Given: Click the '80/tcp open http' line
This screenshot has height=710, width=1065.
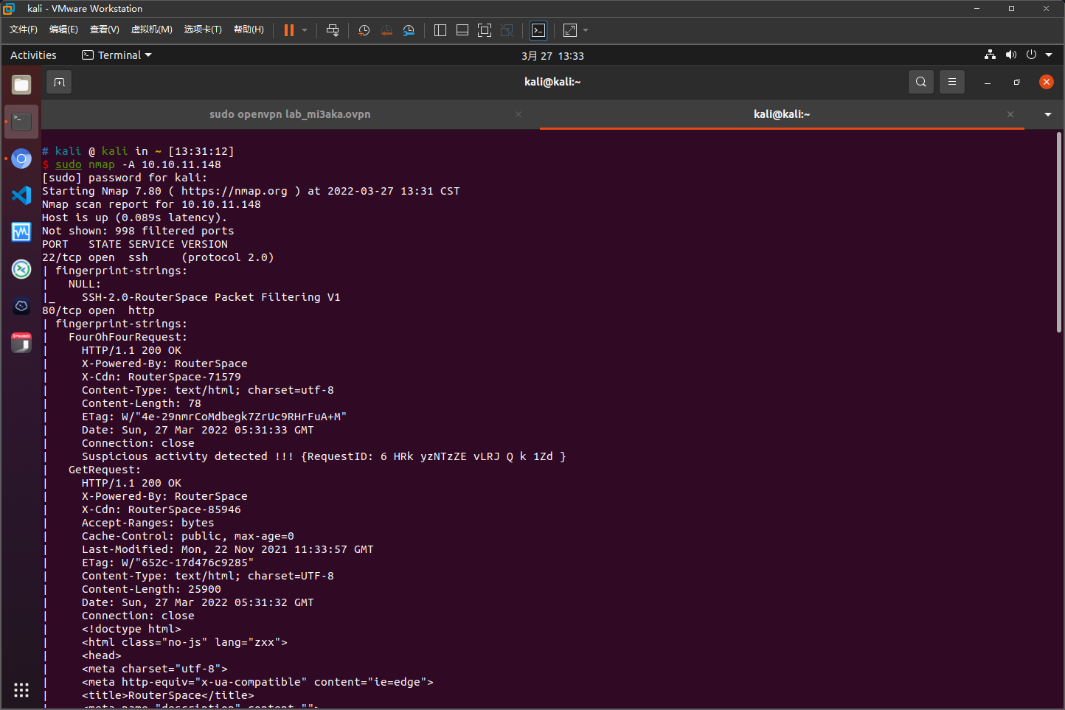Looking at the screenshot, I should click(x=98, y=310).
